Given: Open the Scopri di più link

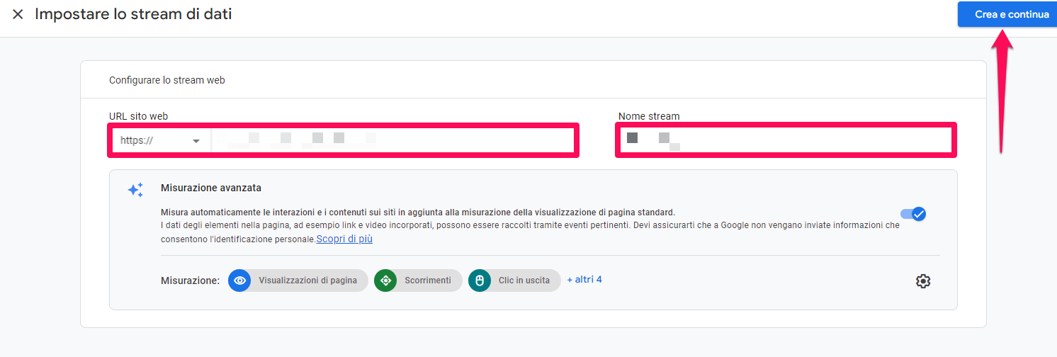Looking at the screenshot, I should tap(344, 239).
